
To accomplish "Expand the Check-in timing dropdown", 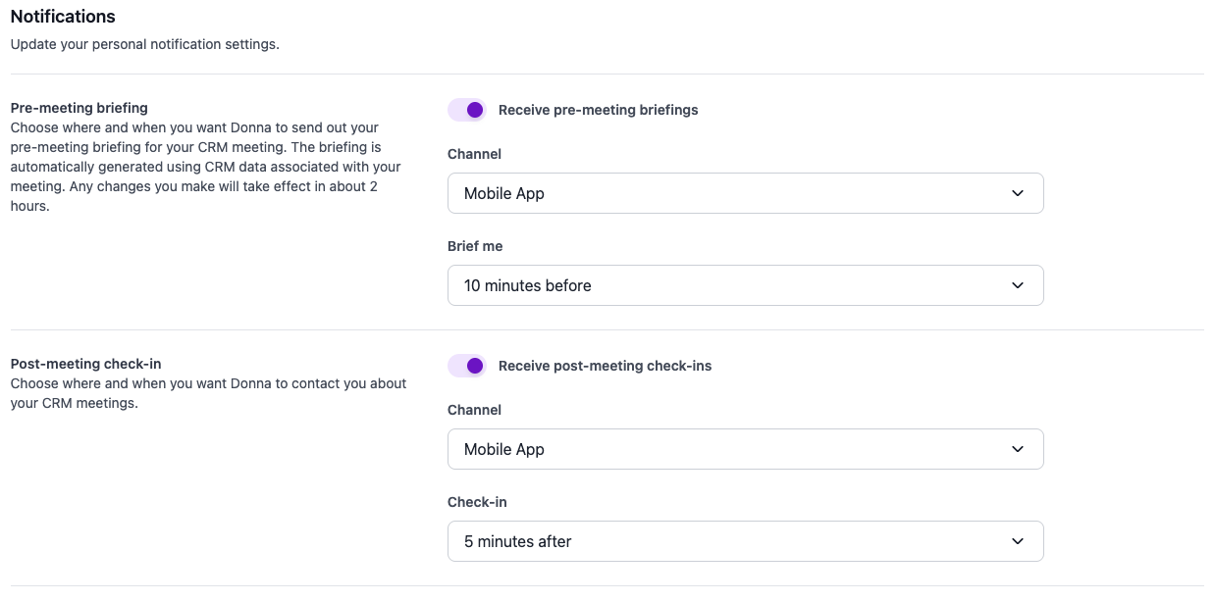I will point(745,541).
